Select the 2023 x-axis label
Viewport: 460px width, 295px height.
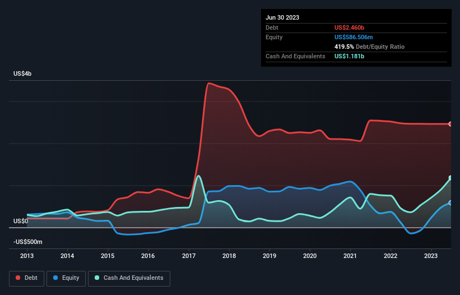pyautogui.click(x=431, y=256)
